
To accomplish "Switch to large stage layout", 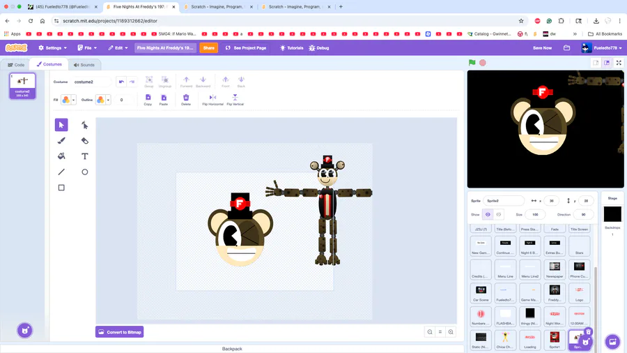I will (607, 63).
